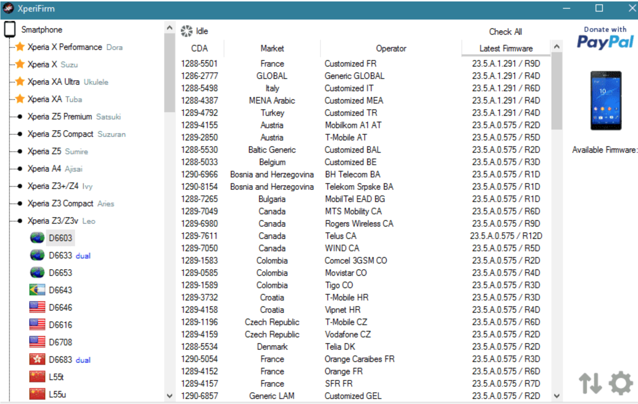Click the globe icon next to D6653
The width and height of the screenshot is (638, 404).
(37, 273)
